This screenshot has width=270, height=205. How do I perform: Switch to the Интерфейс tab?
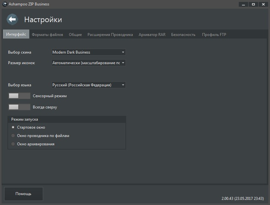point(16,34)
